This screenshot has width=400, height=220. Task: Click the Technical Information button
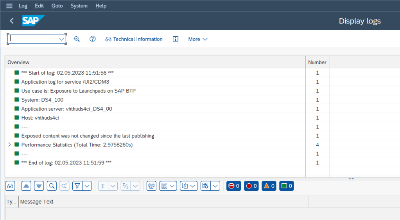coord(134,39)
